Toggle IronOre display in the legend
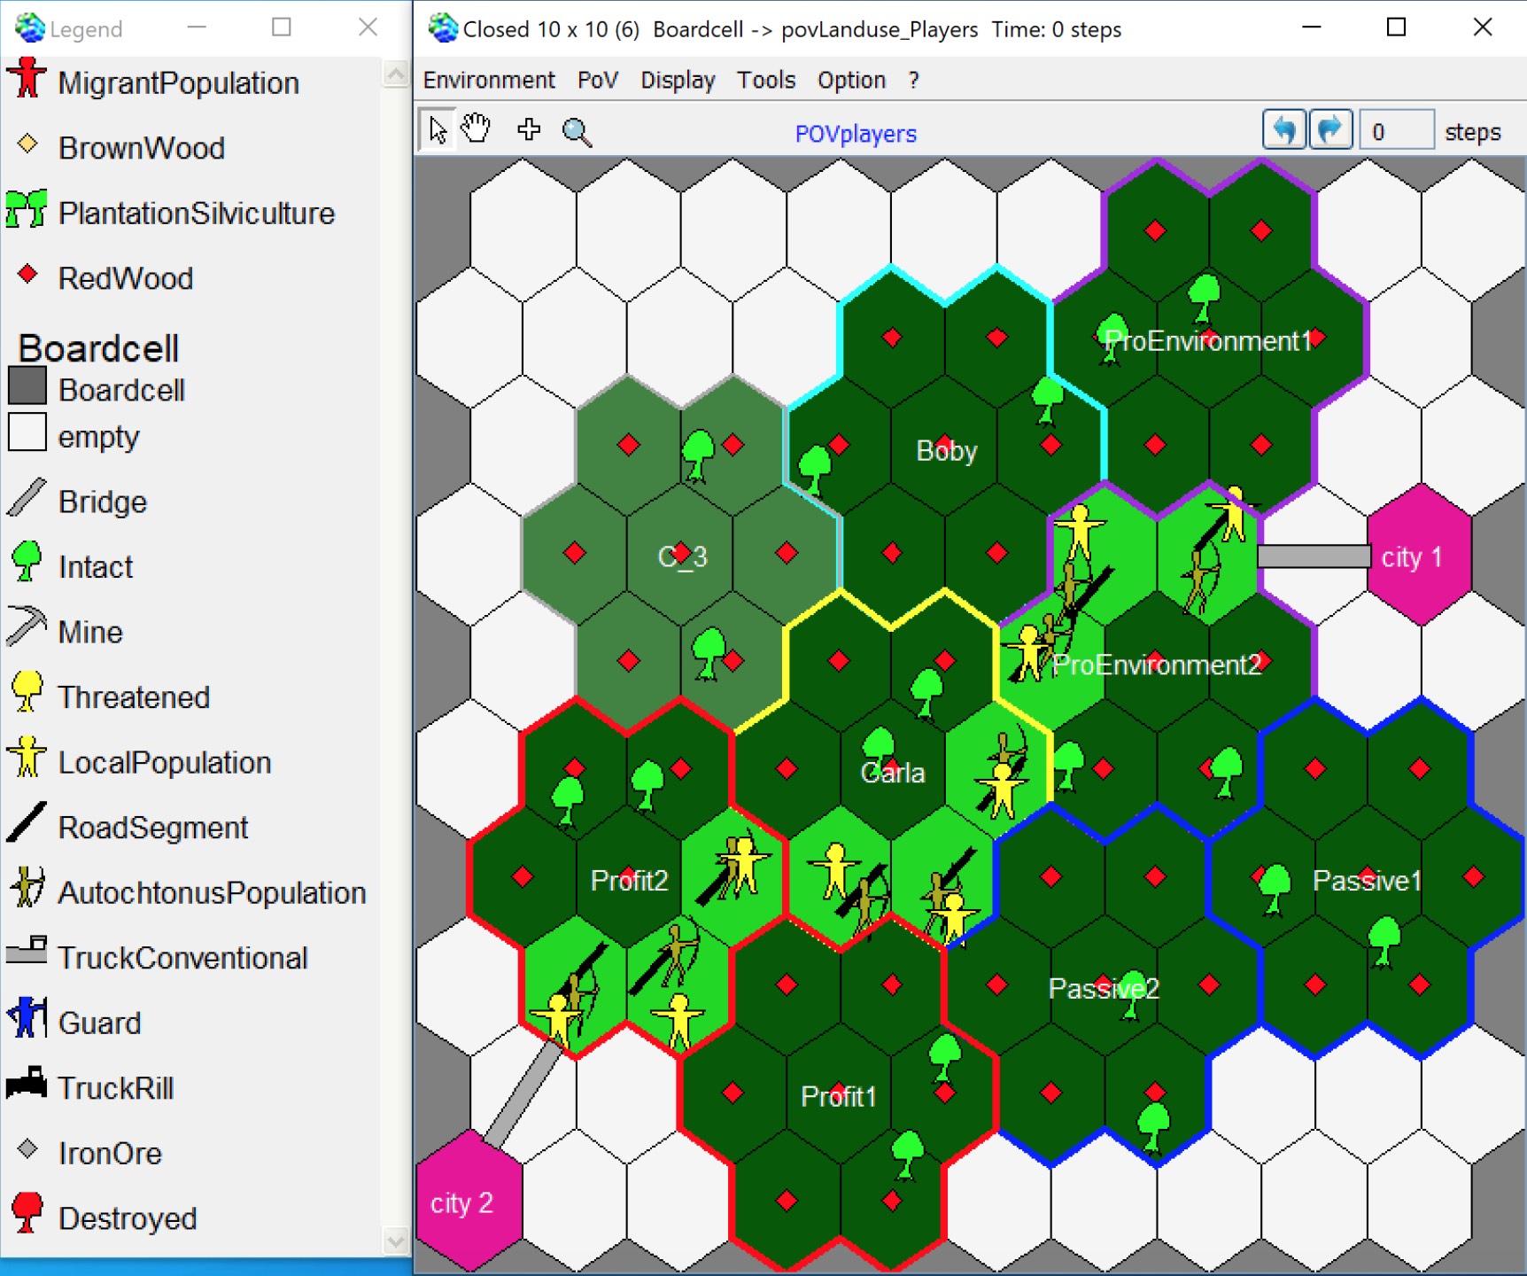1527x1276 pixels. tap(27, 1150)
